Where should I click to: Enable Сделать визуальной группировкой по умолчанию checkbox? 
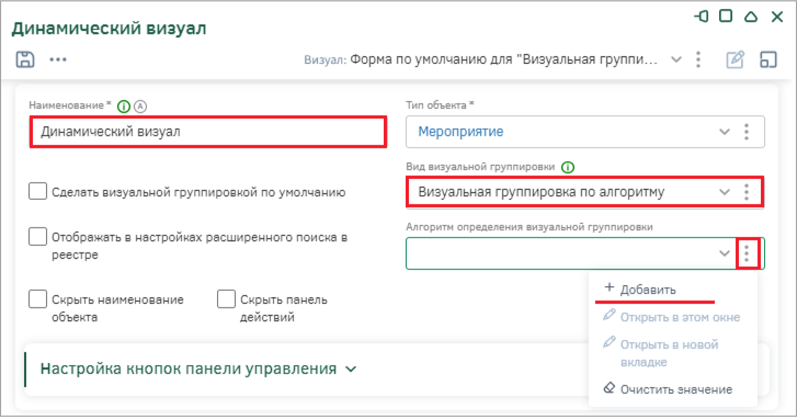37,192
